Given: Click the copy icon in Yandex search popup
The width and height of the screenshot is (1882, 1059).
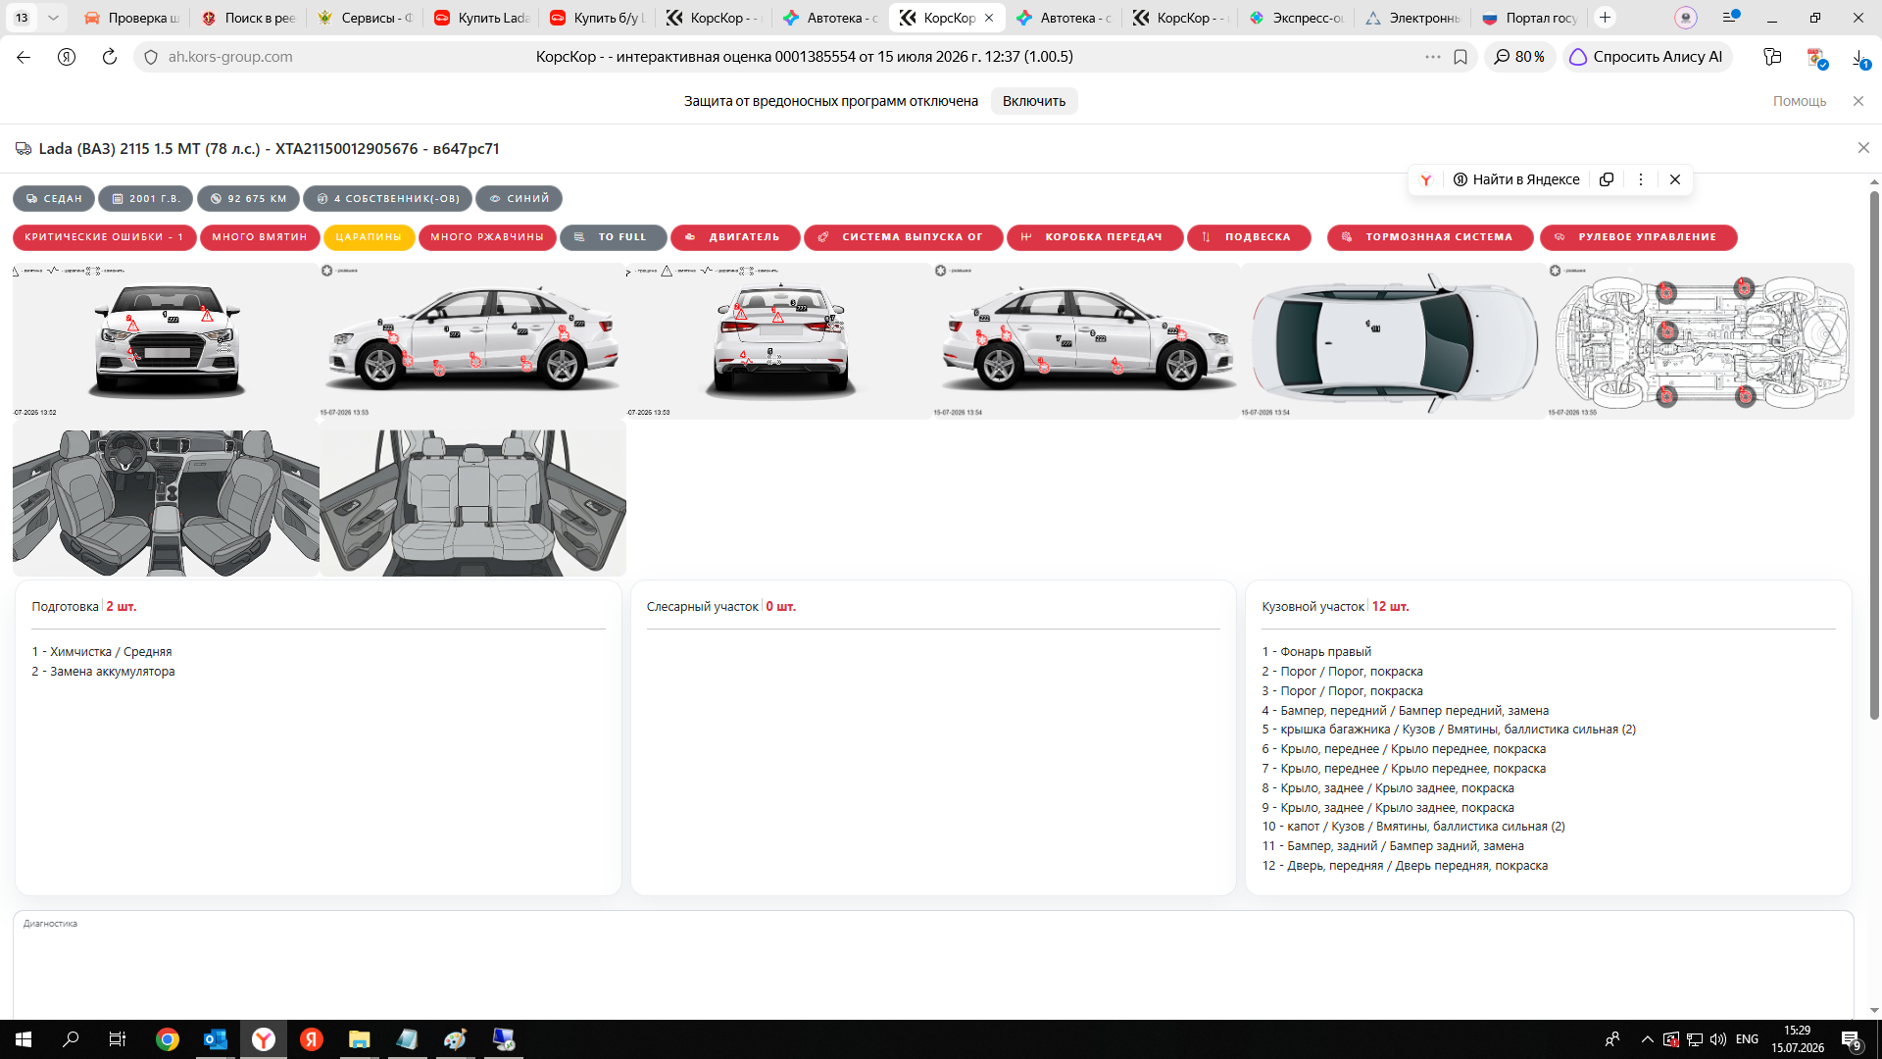Looking at the screenshot, I should [x=1607, y=179].
